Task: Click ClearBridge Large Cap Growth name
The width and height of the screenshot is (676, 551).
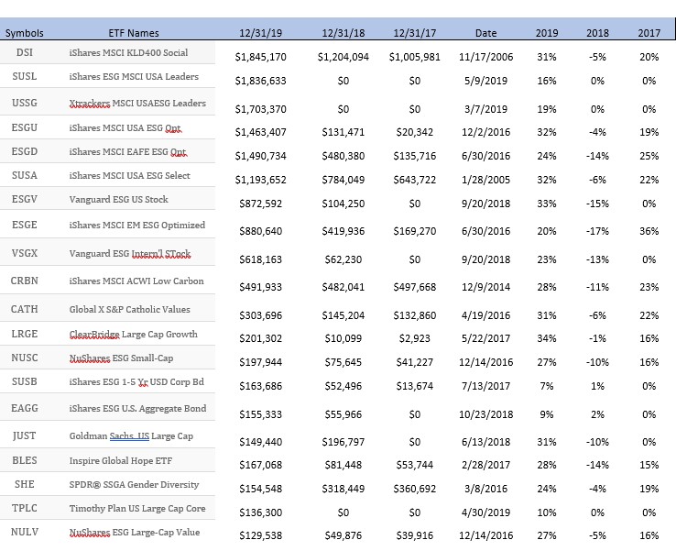Action: click(x=133, y=335)
